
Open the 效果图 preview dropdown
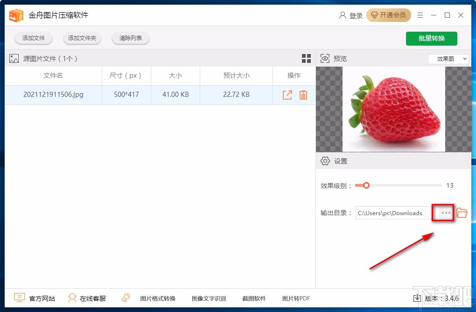(x=448, y=59)
